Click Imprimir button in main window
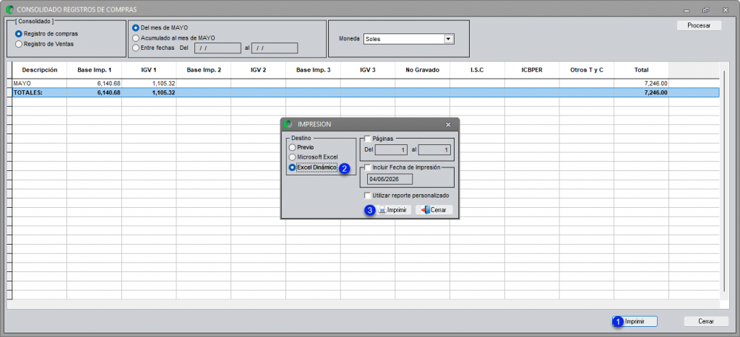 click(634, 321)
